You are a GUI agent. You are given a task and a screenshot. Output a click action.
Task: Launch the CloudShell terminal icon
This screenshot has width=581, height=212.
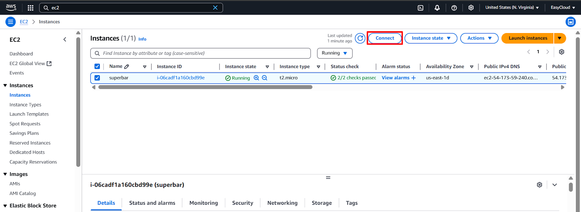tap(420, 8)
